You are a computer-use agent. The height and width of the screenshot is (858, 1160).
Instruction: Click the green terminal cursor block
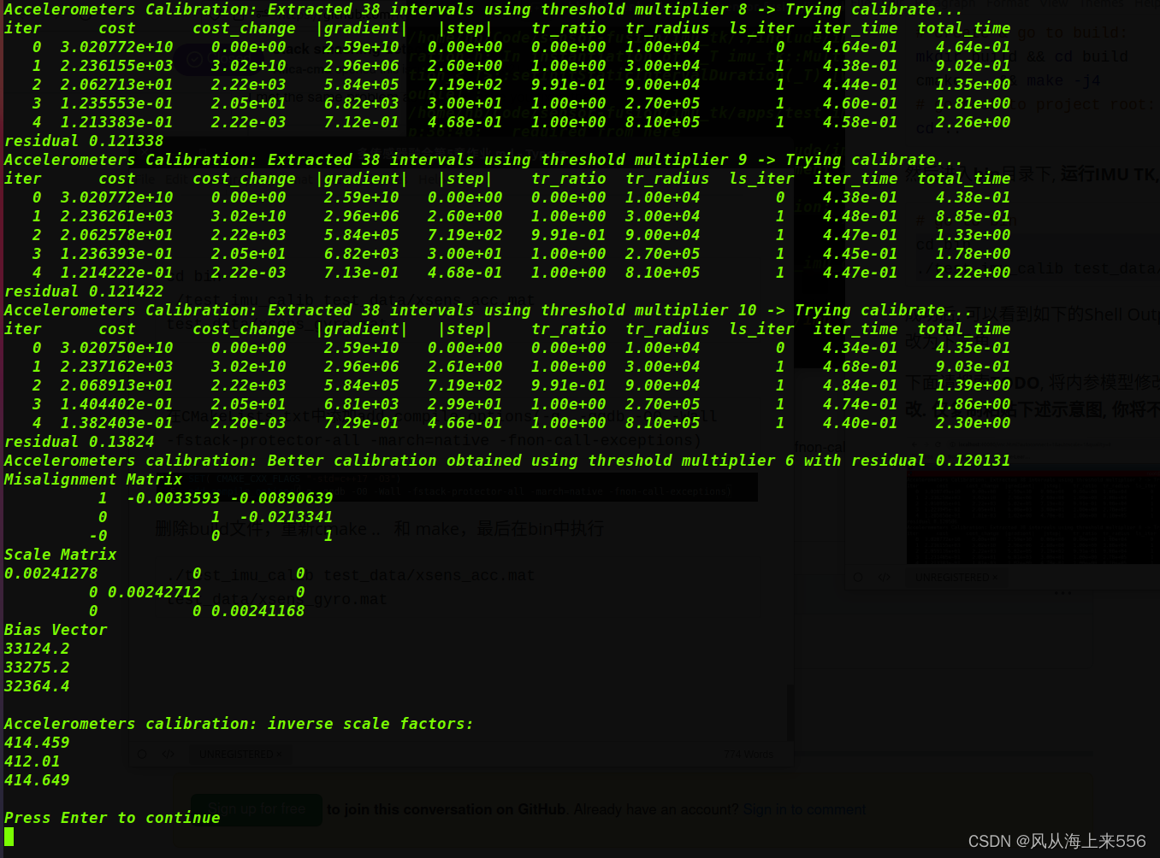9,836
